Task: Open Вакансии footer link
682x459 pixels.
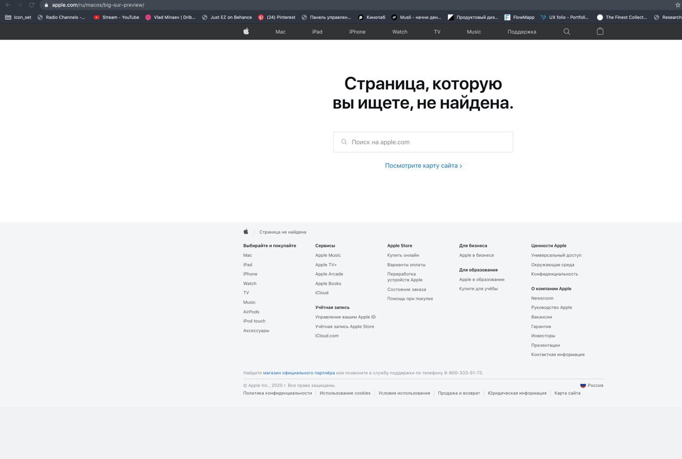Action: tap(541, 317)
